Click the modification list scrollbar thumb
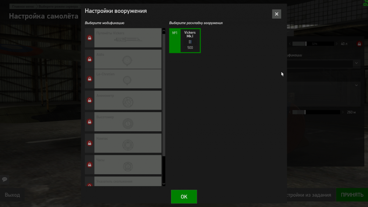The image size is (368, 207). pos(164,95)
